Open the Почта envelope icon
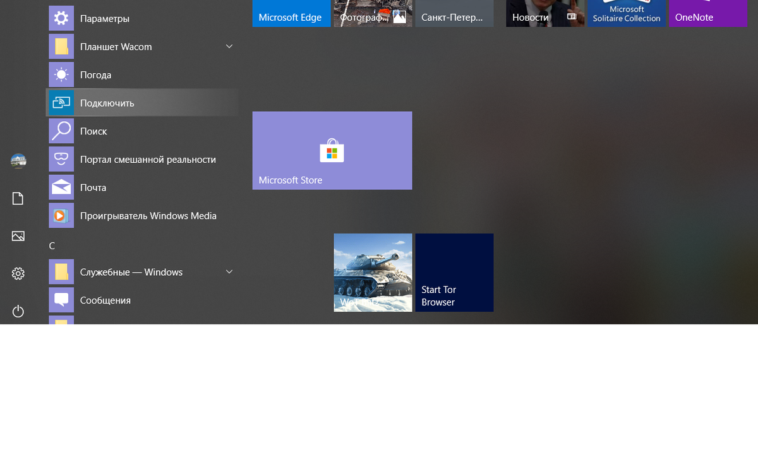758x467 pixels. (x=61, y=187)
